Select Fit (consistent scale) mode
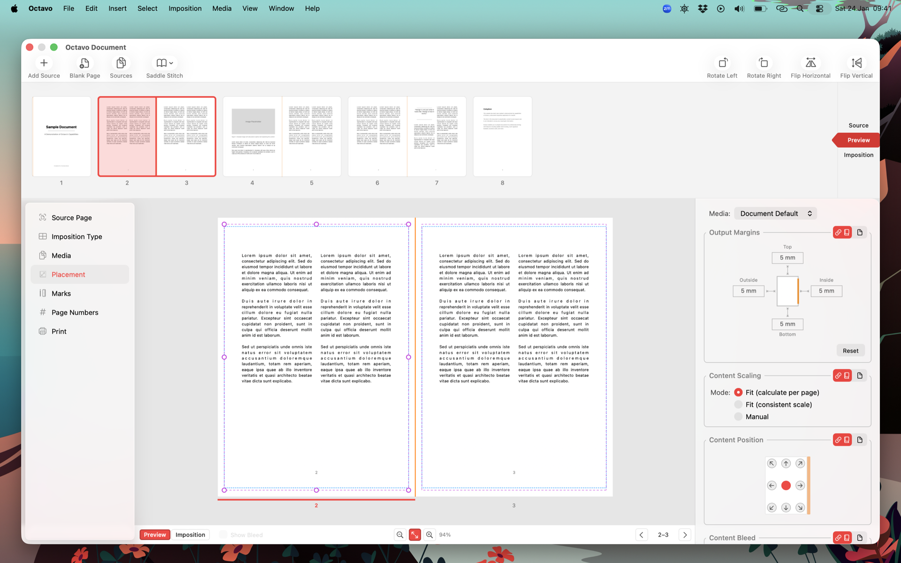 tap(738, 404)
